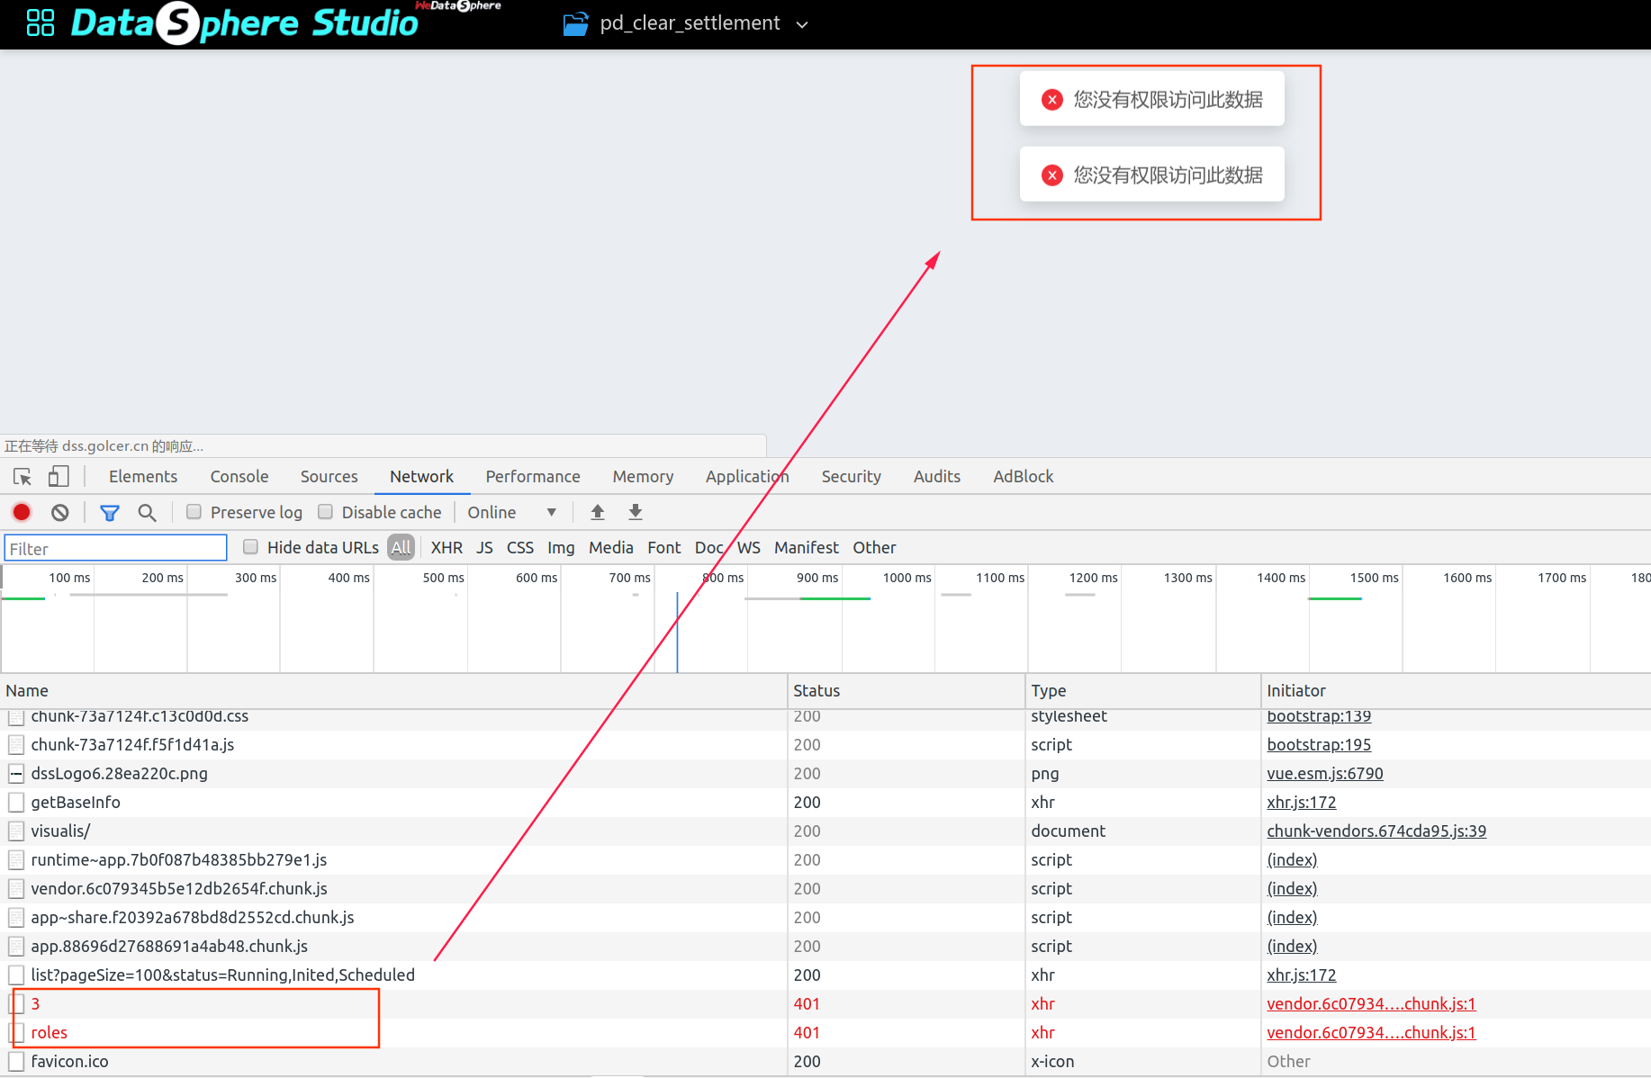Open xhr.js:172 initiator link for getBaseInfo

point(1302,802)
